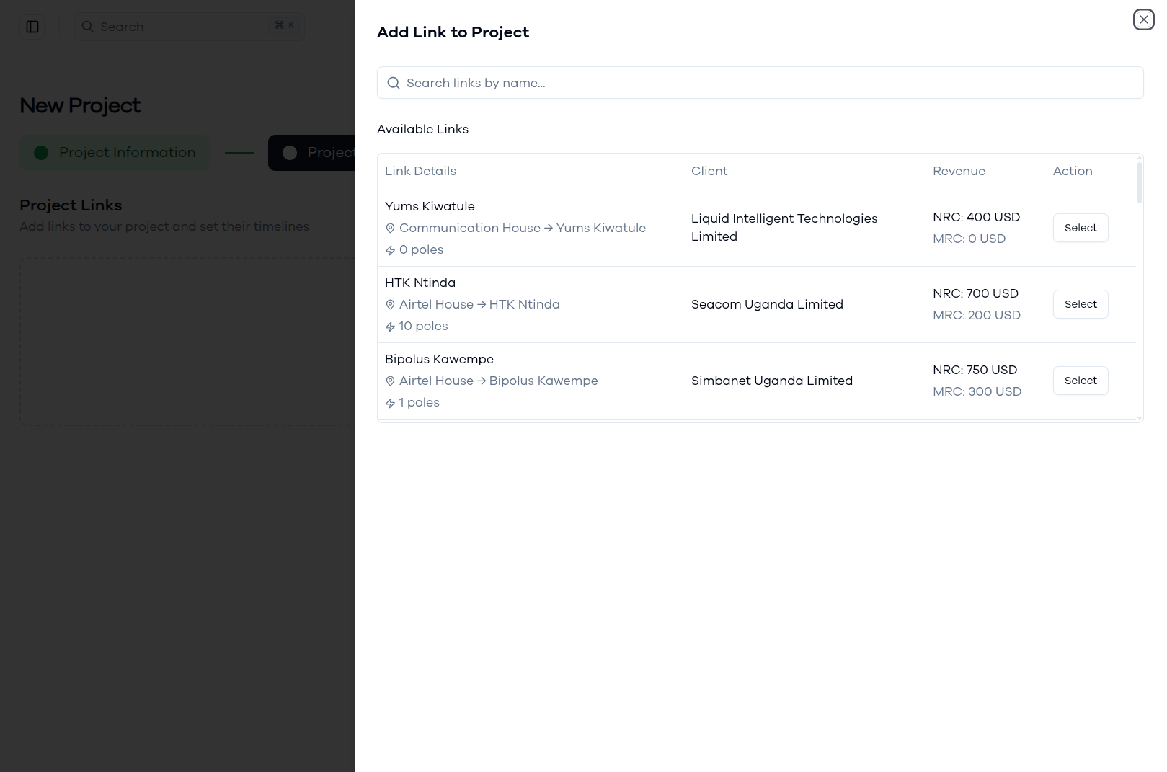Click the Add Link to Project title
This screenshot has height=772, width=1167.
point(453,32)
